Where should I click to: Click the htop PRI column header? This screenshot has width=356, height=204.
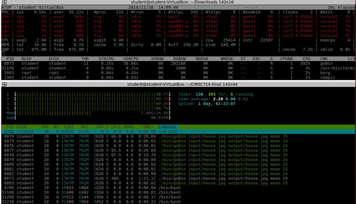(45, 127)
